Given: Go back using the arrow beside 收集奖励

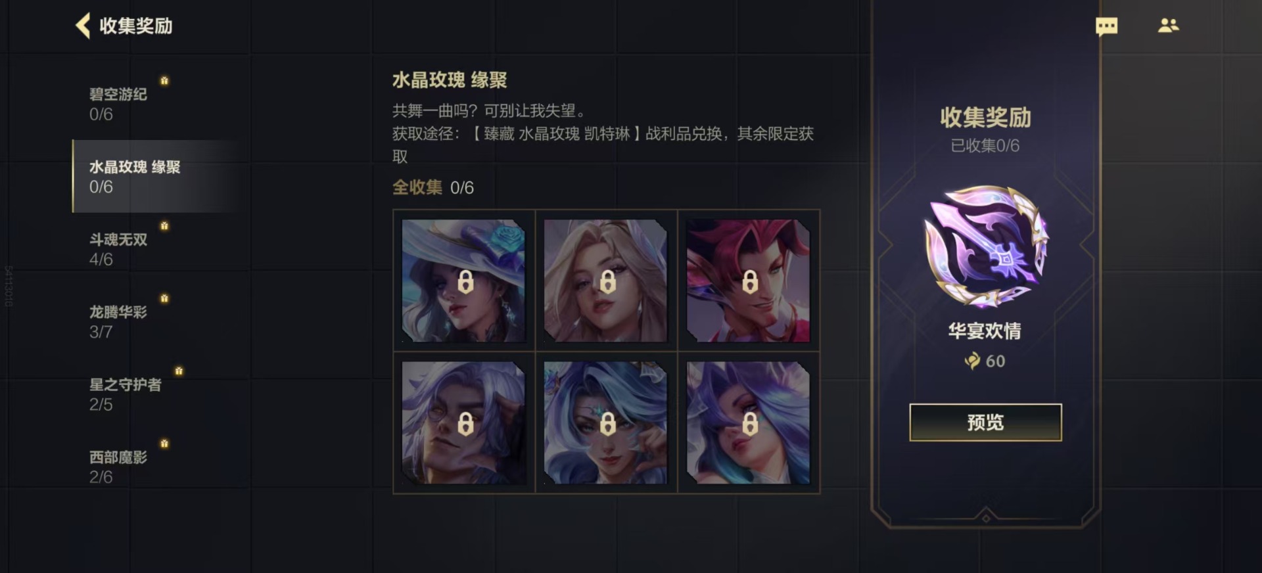Looking at the screenshot, I should coord(83,26).
